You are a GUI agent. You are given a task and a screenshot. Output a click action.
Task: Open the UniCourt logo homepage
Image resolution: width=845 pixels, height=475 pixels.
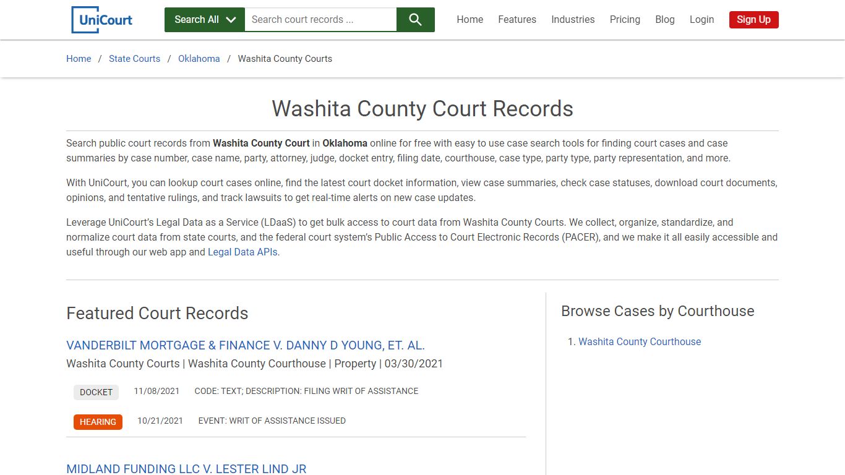[102, 20]
